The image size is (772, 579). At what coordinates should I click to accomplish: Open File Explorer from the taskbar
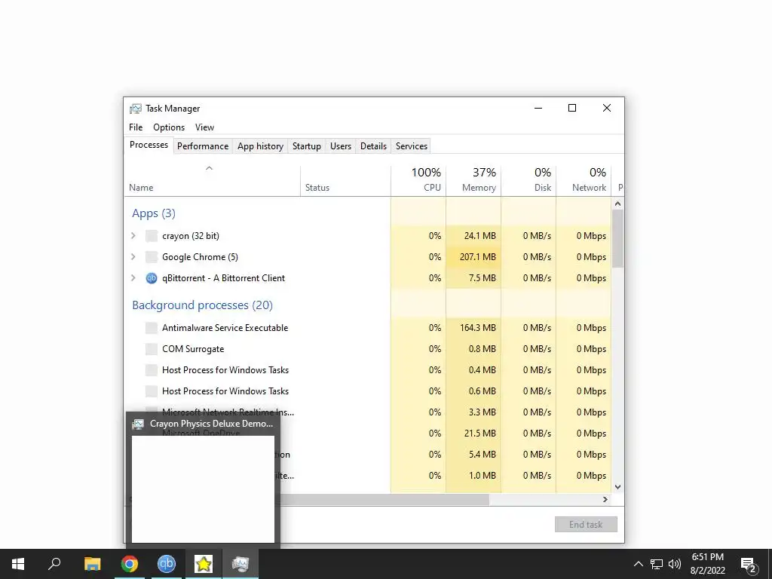coord(92,564)
